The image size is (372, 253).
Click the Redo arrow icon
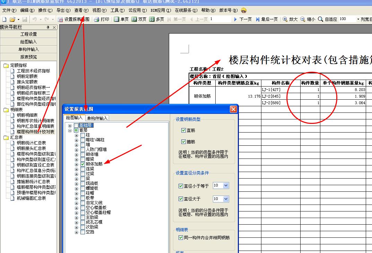click(47, 19)
